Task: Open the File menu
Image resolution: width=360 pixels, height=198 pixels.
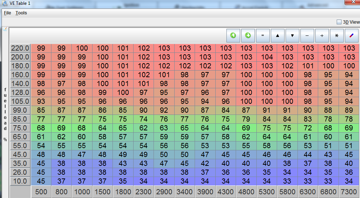Action: tap(7, 13)
